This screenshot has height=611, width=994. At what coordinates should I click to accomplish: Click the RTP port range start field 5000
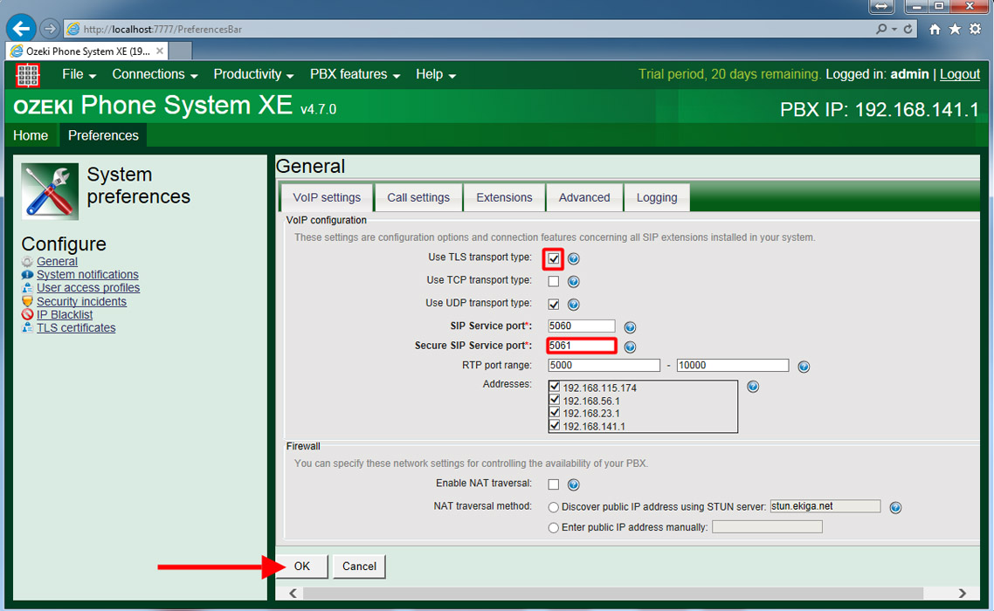604,365
